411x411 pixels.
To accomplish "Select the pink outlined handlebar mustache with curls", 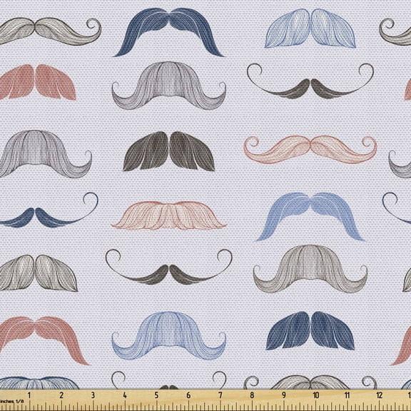I will pyautogui.click(x=310, y=149).
